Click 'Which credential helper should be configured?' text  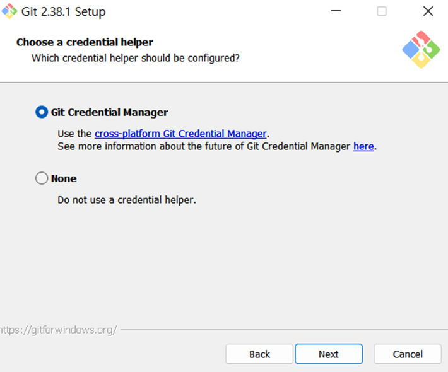pos(136,58)
